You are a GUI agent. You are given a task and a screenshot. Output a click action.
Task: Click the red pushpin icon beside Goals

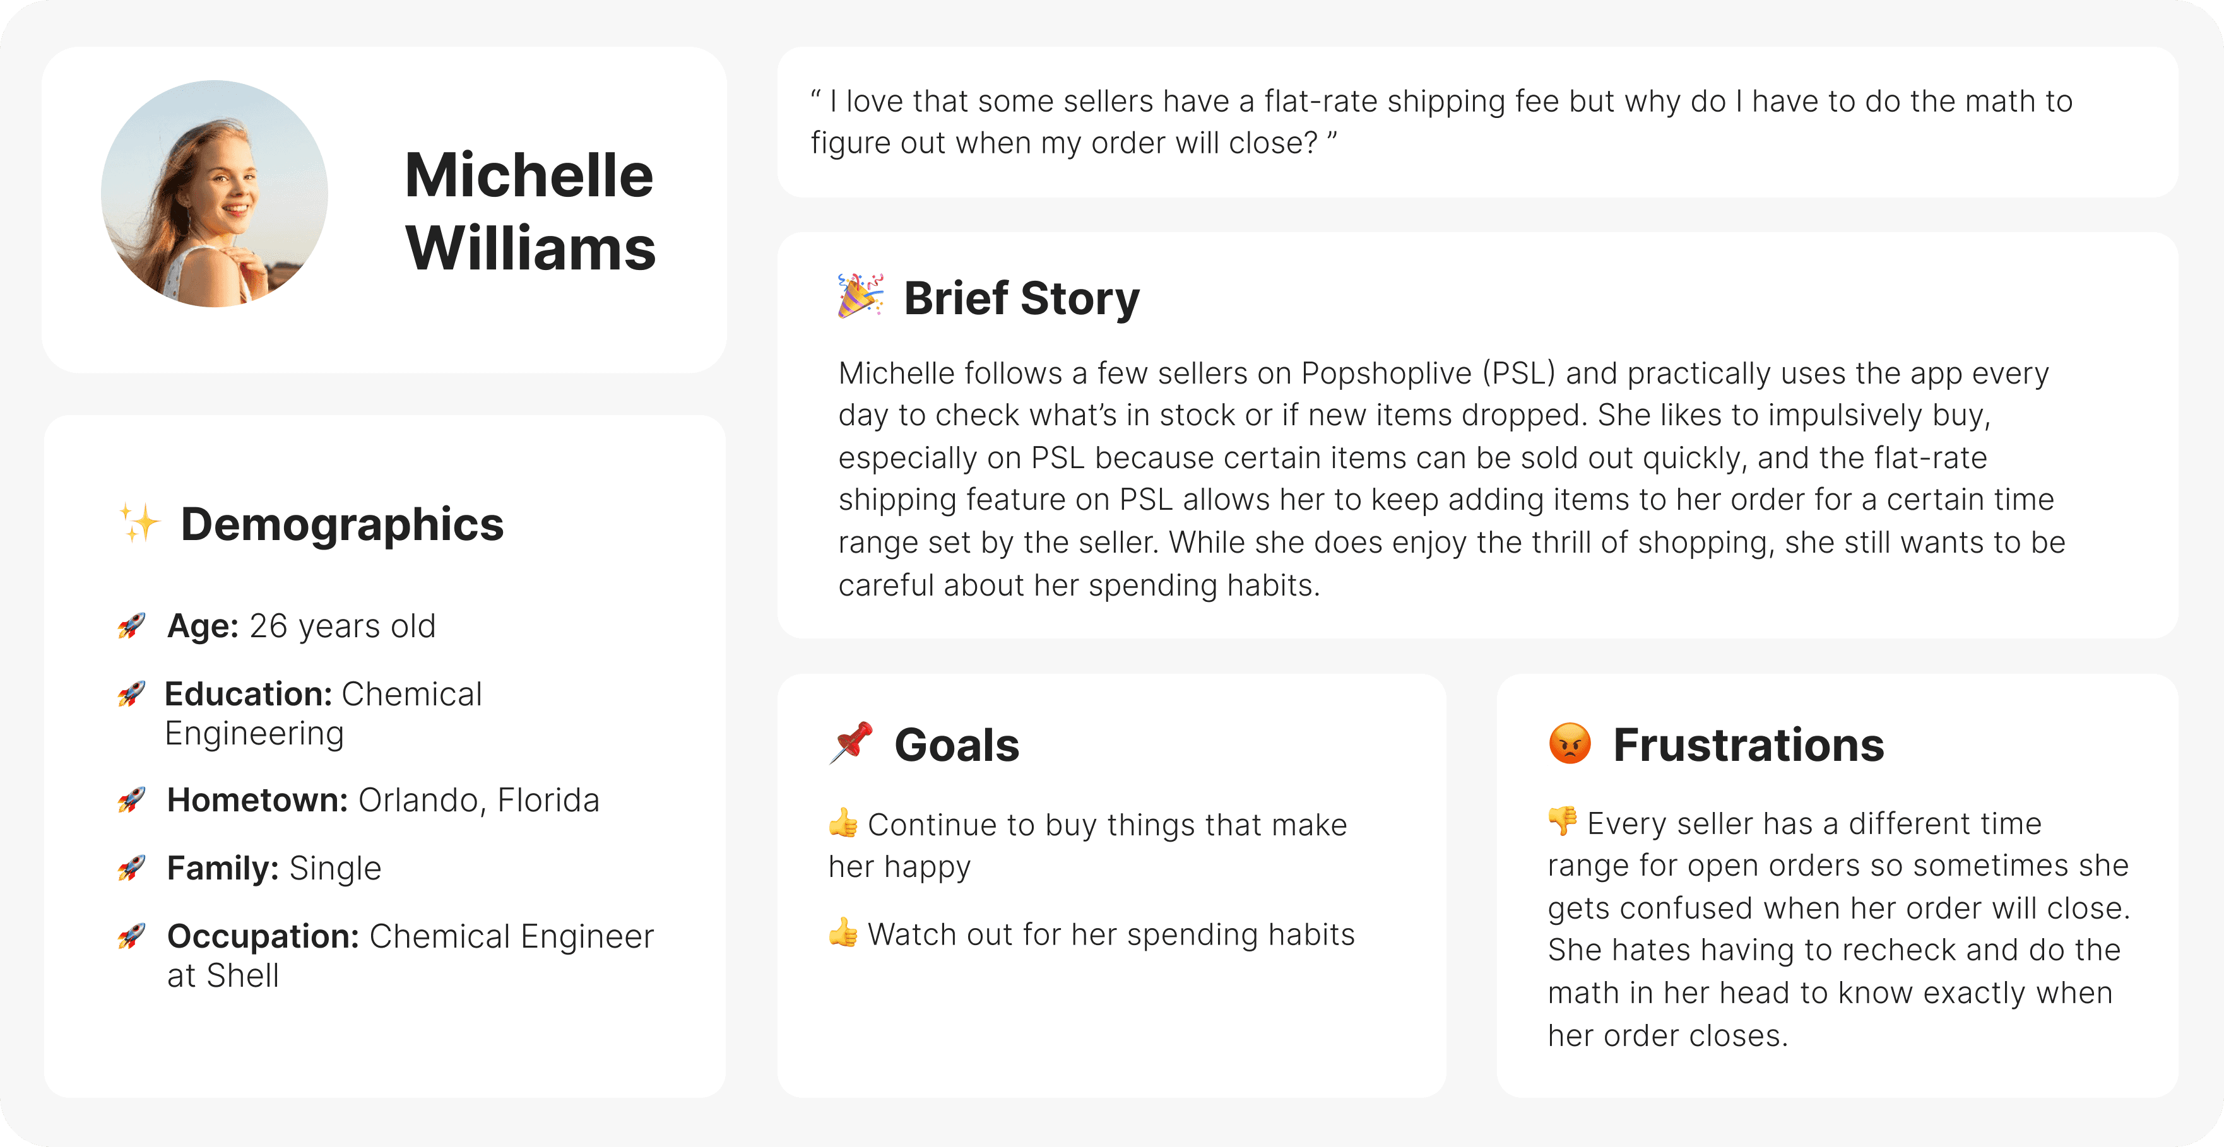851,743
